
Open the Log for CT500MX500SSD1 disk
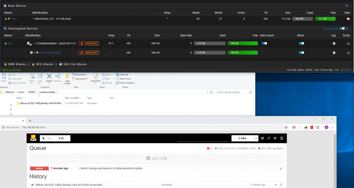[334, 43]
